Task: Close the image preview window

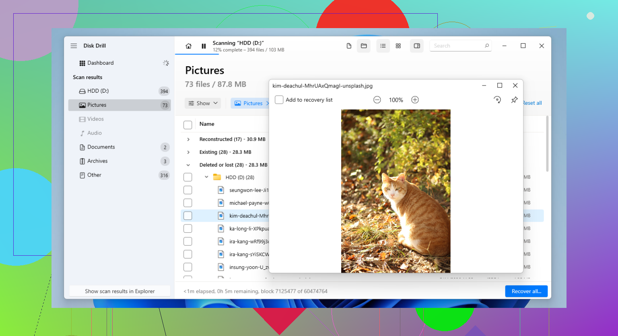Action: [x=515, y=86]
